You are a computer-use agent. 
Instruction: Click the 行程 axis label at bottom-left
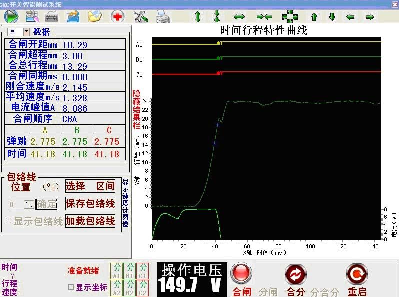pyautogui.click(x=9, y=283)
